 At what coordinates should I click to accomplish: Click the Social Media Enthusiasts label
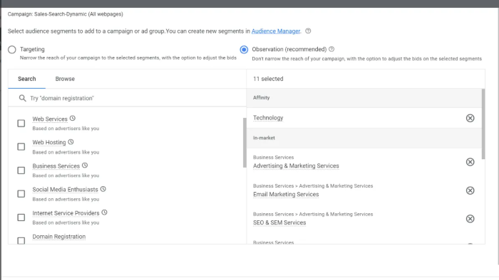pos(66,190)
